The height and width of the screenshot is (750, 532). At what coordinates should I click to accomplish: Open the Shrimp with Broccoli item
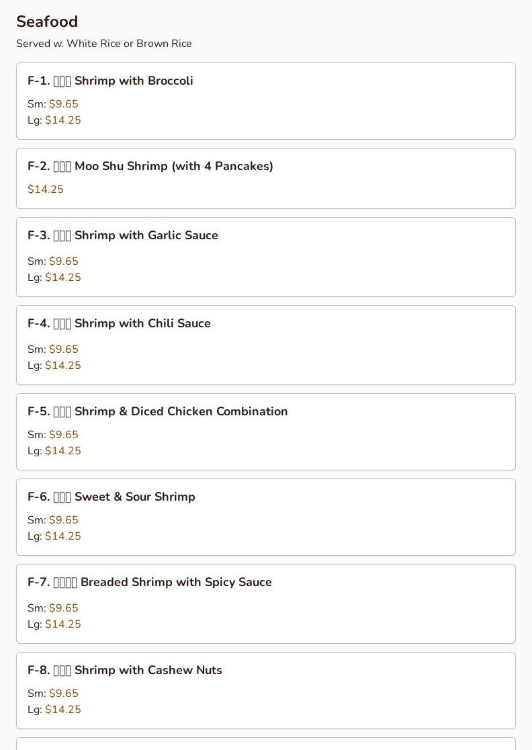266,101
